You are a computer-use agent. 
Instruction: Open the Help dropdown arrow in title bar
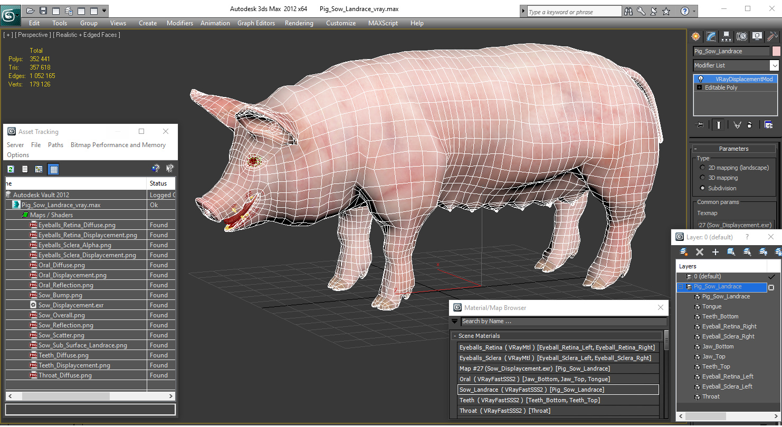694,11
